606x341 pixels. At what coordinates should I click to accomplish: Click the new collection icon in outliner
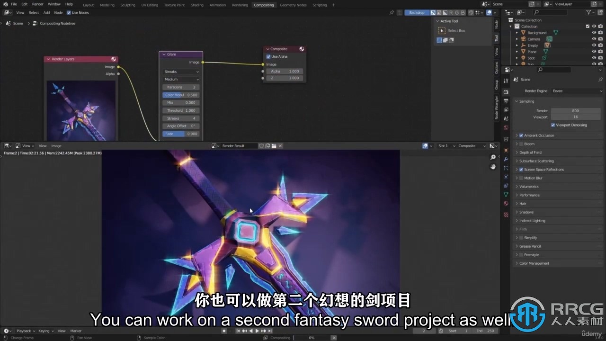(600, 12)
